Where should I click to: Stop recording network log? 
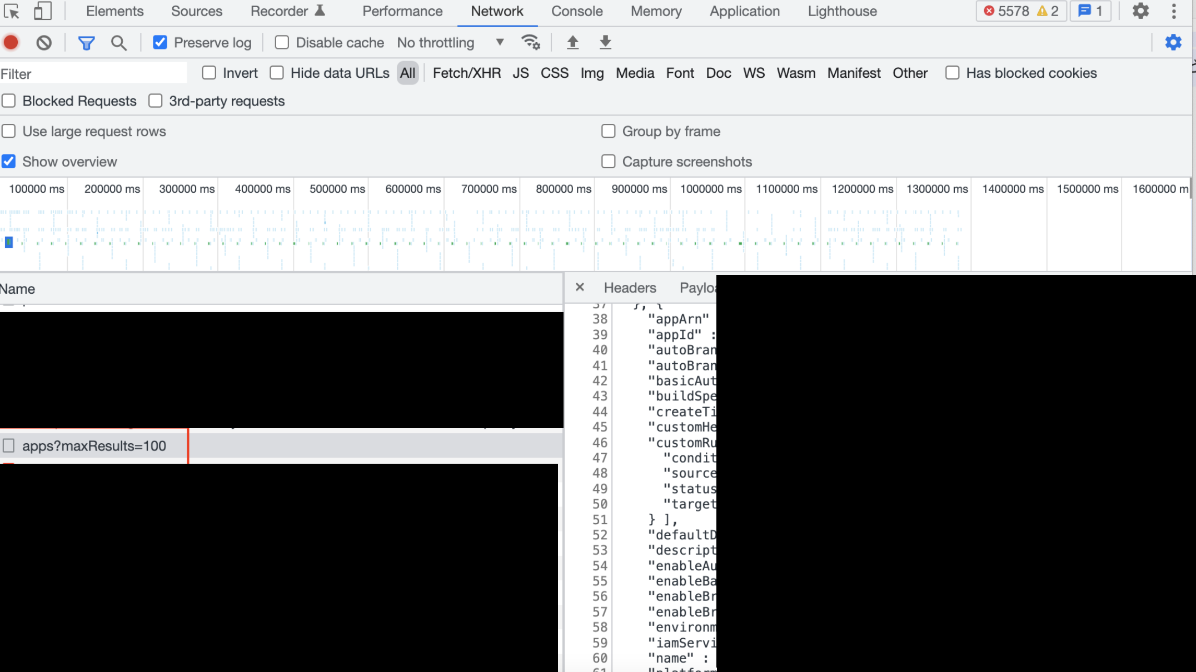point(10,42)
